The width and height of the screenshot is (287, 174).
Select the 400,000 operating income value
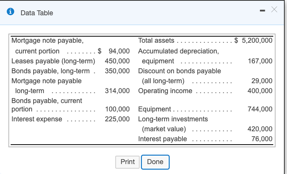260,91
